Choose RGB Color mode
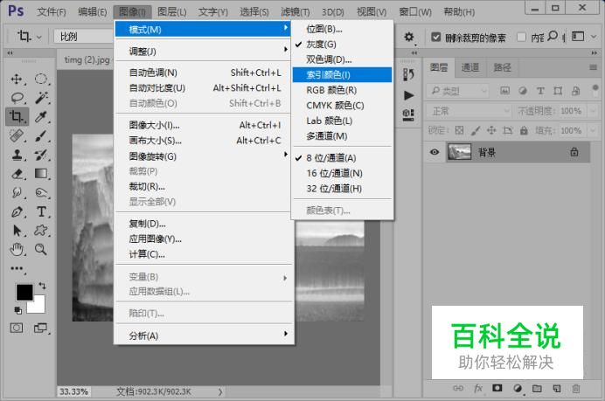605x401 pixels. point(342,90)
